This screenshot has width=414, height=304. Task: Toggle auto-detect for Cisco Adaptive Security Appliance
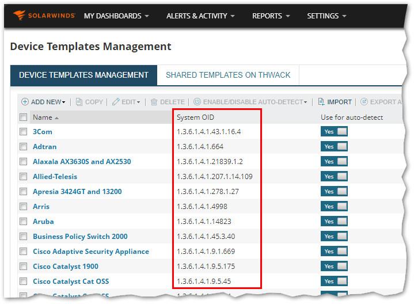point(334,251)
